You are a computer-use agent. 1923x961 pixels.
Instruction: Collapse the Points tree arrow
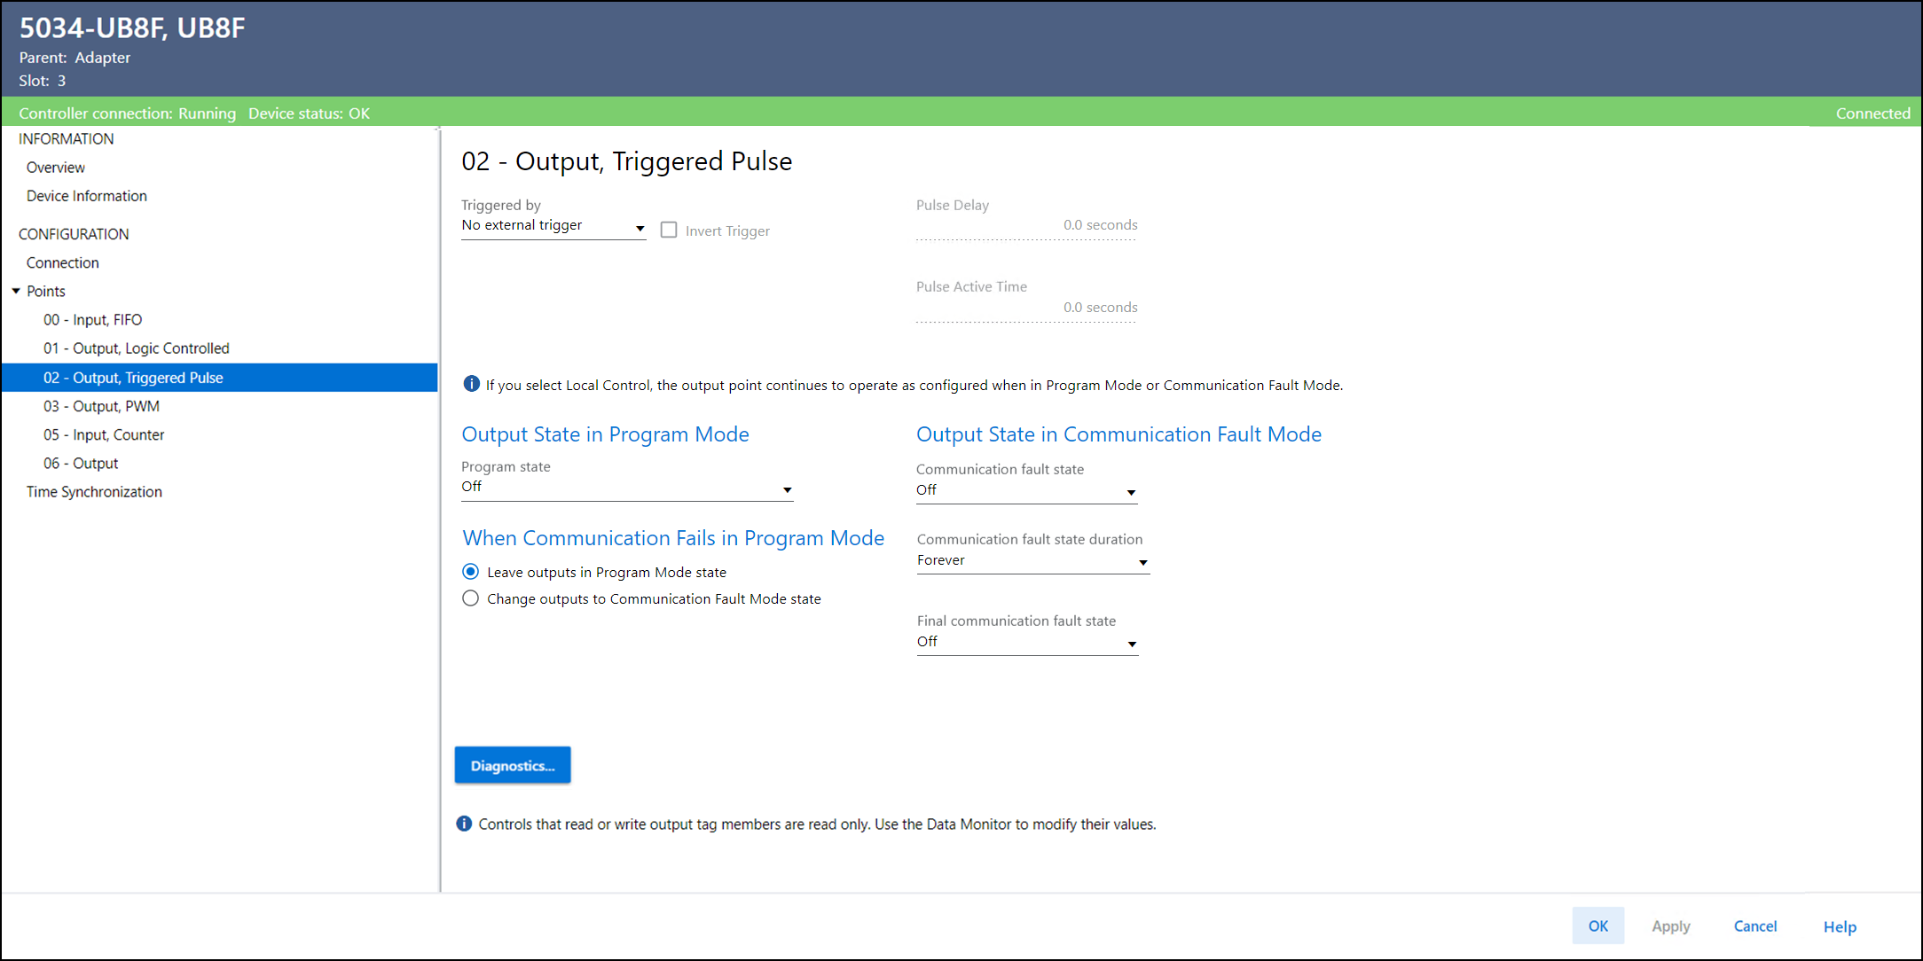coord(16,291)
